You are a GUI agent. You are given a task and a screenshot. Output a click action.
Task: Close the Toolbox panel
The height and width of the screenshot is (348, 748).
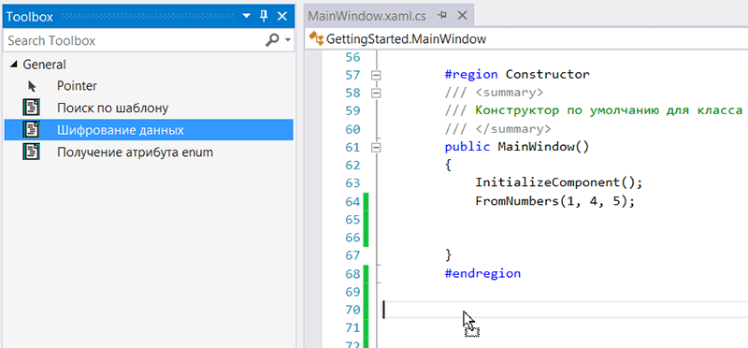point(282,16)
